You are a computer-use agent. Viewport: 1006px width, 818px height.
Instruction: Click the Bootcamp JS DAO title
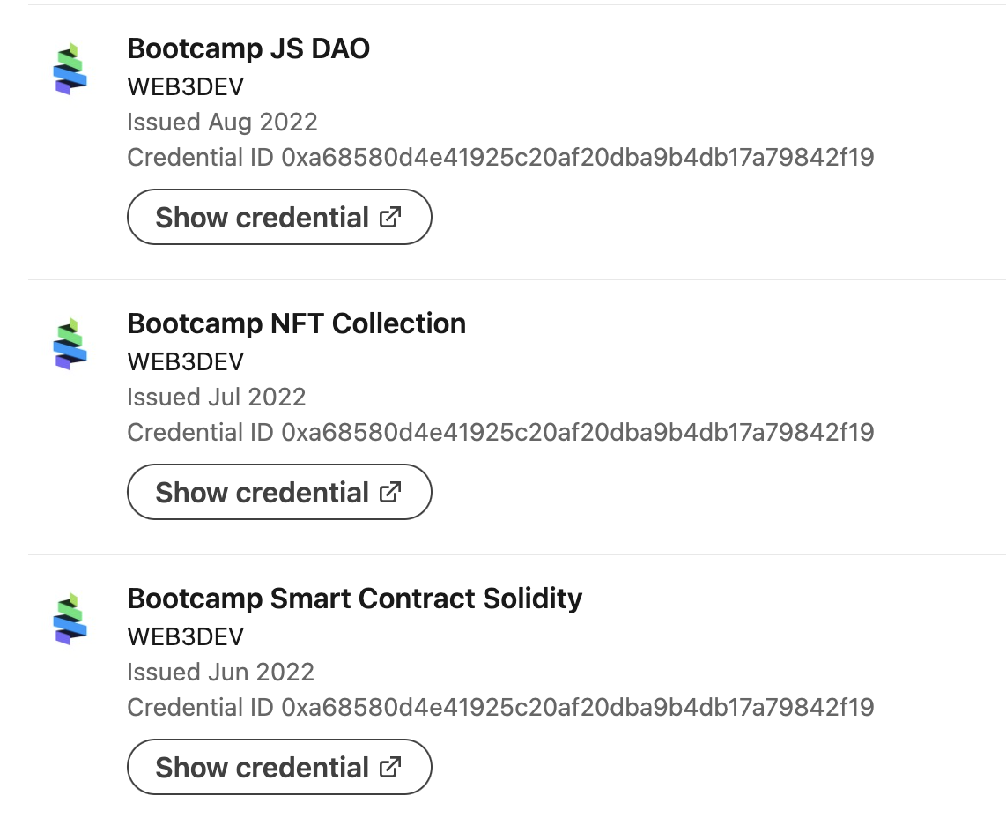click(x=248, y=48)
